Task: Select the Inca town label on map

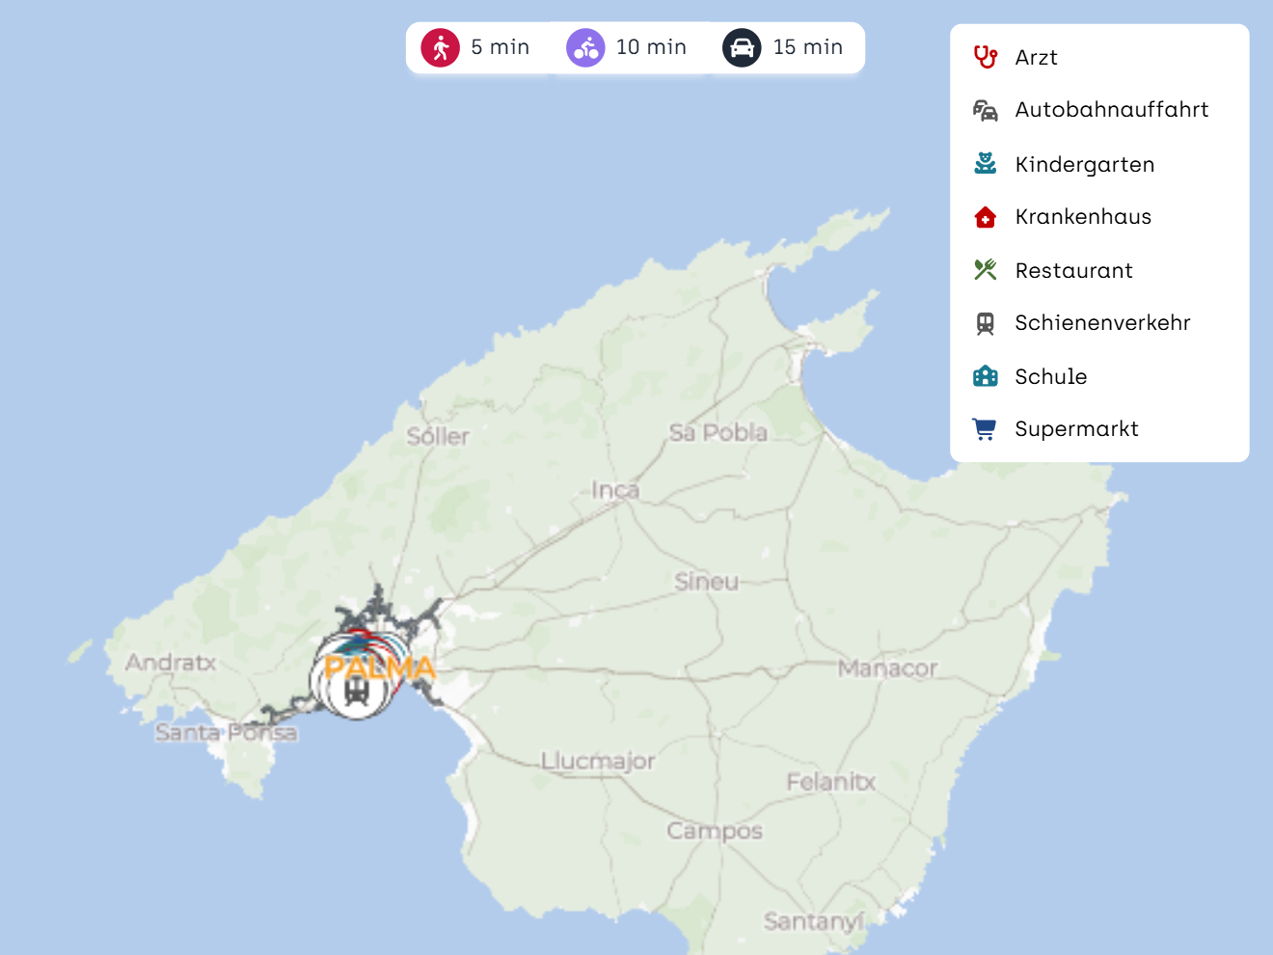Action: pos(615,490)
